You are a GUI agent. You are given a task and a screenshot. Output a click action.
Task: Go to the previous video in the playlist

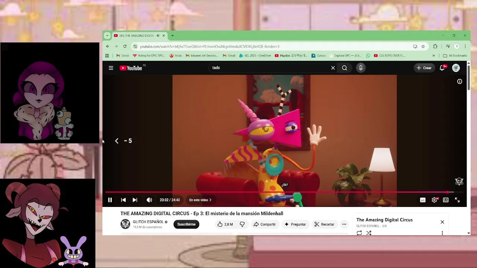123,200
